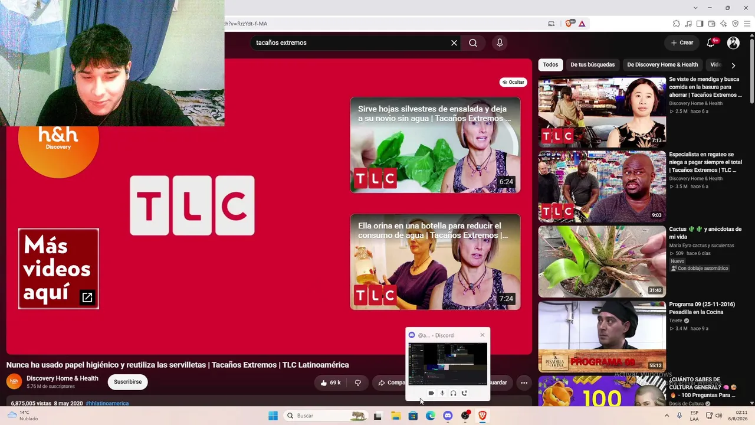Image resolution: width=755 pixels, height=425 pixels.
Task: Open Discovery Home & Health channel name
Action: pos(63,378)
